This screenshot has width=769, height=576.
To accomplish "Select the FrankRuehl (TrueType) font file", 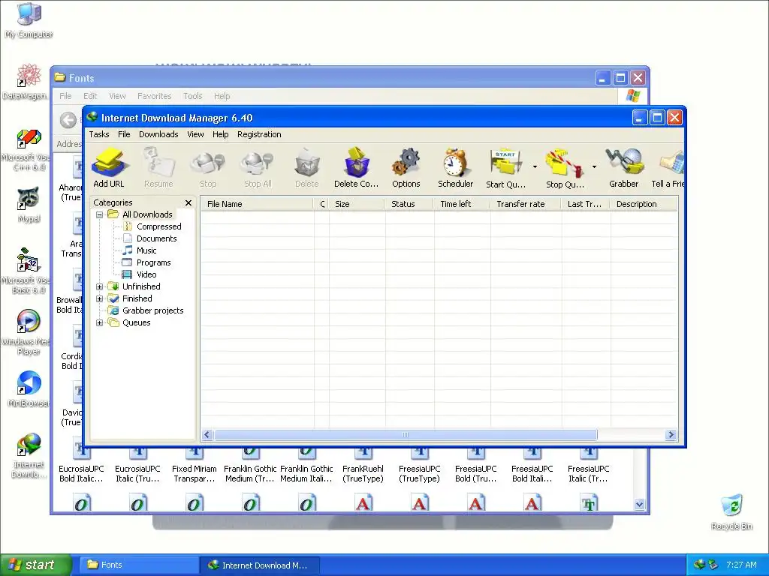I will pos(363,466).
